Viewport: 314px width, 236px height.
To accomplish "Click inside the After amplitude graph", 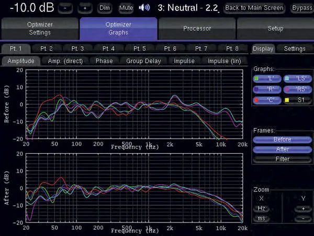I will (134, 188).
